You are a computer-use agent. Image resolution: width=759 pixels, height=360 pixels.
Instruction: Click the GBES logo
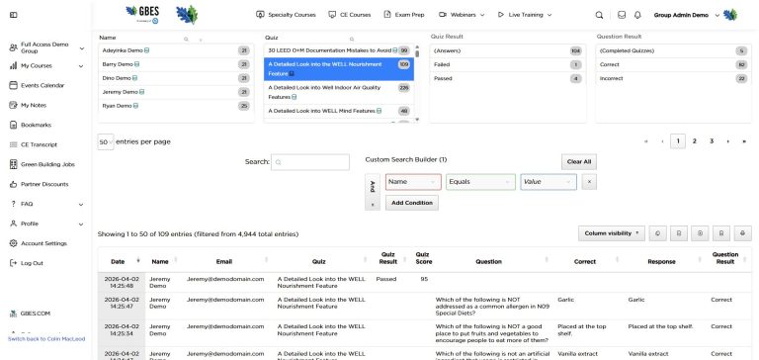click(x=142, y=14)
